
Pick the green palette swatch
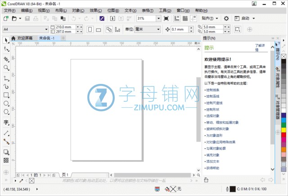click(283, 125)
